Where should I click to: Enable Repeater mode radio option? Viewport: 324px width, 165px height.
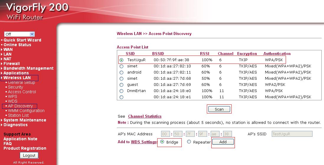[x=189, y=142]
